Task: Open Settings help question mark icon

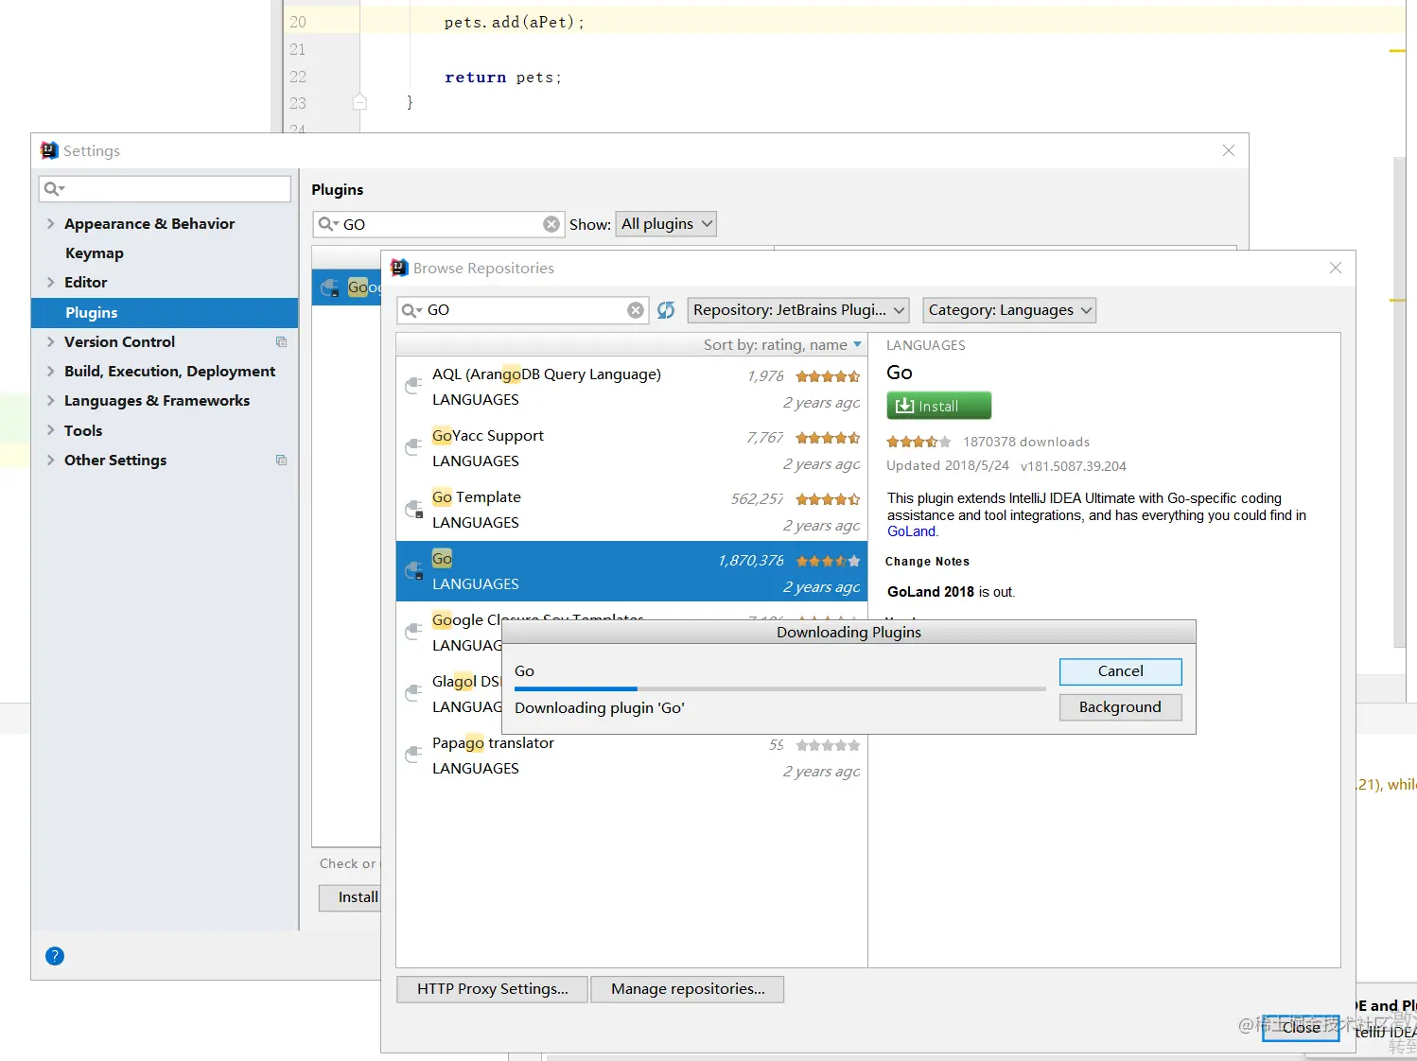Action: pyautogui.click(x=55, y=956)
